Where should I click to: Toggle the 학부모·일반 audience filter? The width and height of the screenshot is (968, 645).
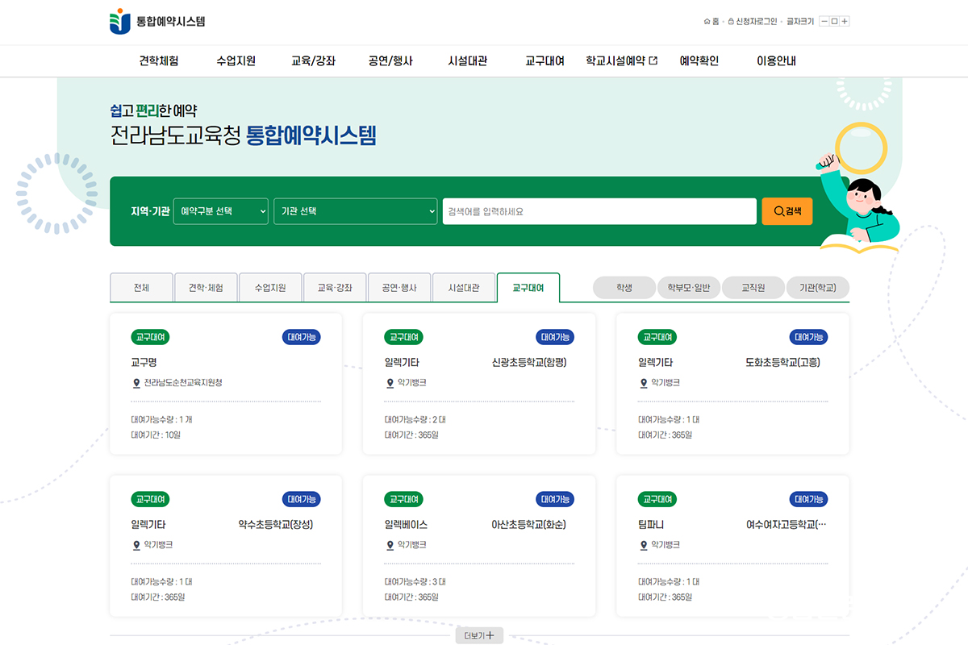(689, 288)
